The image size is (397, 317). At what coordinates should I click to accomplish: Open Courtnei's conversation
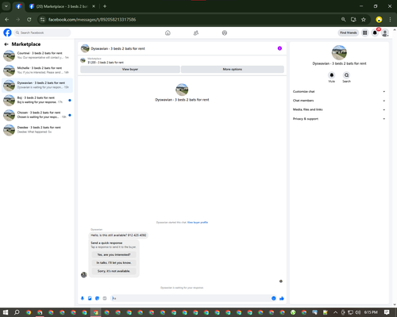(37, 55)
